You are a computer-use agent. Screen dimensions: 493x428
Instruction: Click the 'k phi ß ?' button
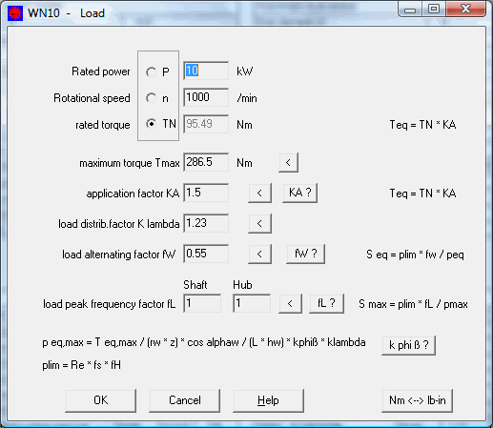click(408, 345)
